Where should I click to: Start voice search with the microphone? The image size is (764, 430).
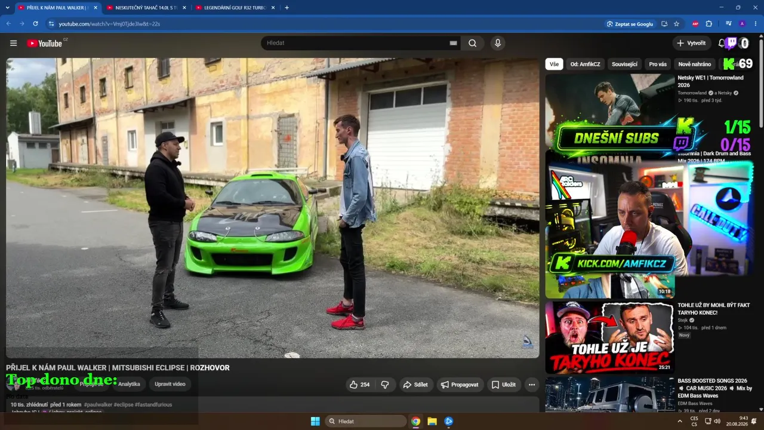click(498, 43)
